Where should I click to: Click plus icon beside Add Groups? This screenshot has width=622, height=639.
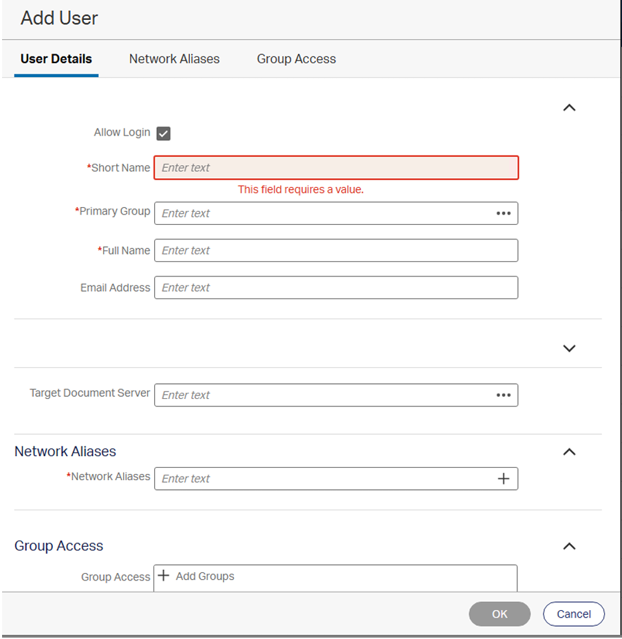click(x=164, y=576)
